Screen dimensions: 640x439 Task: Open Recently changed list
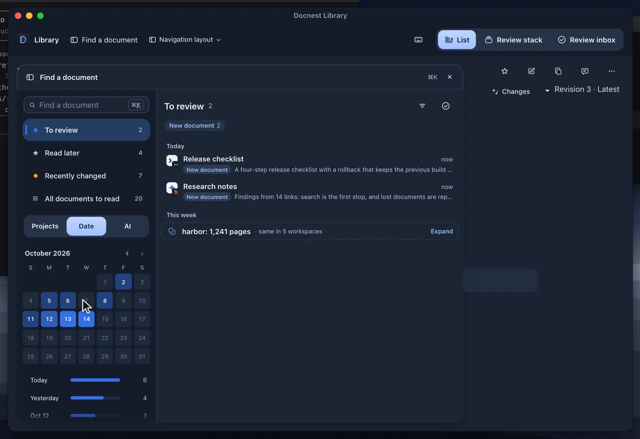(86, 176)
